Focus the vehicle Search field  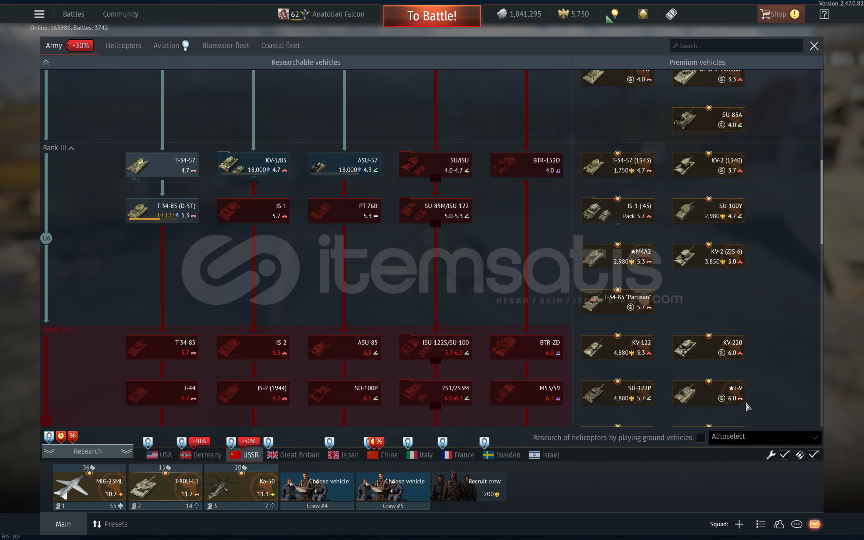pyautogui.click(x=736, y=46)
